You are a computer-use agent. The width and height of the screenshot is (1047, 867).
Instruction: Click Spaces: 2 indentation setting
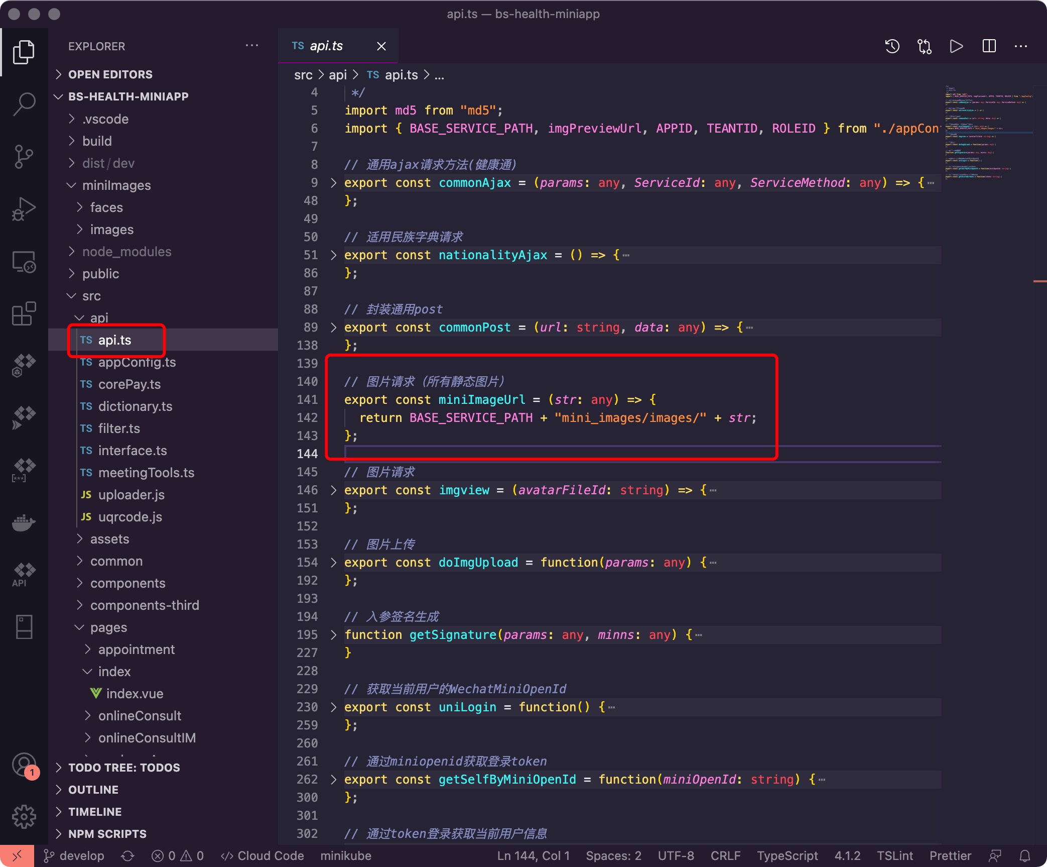[613, 856]
